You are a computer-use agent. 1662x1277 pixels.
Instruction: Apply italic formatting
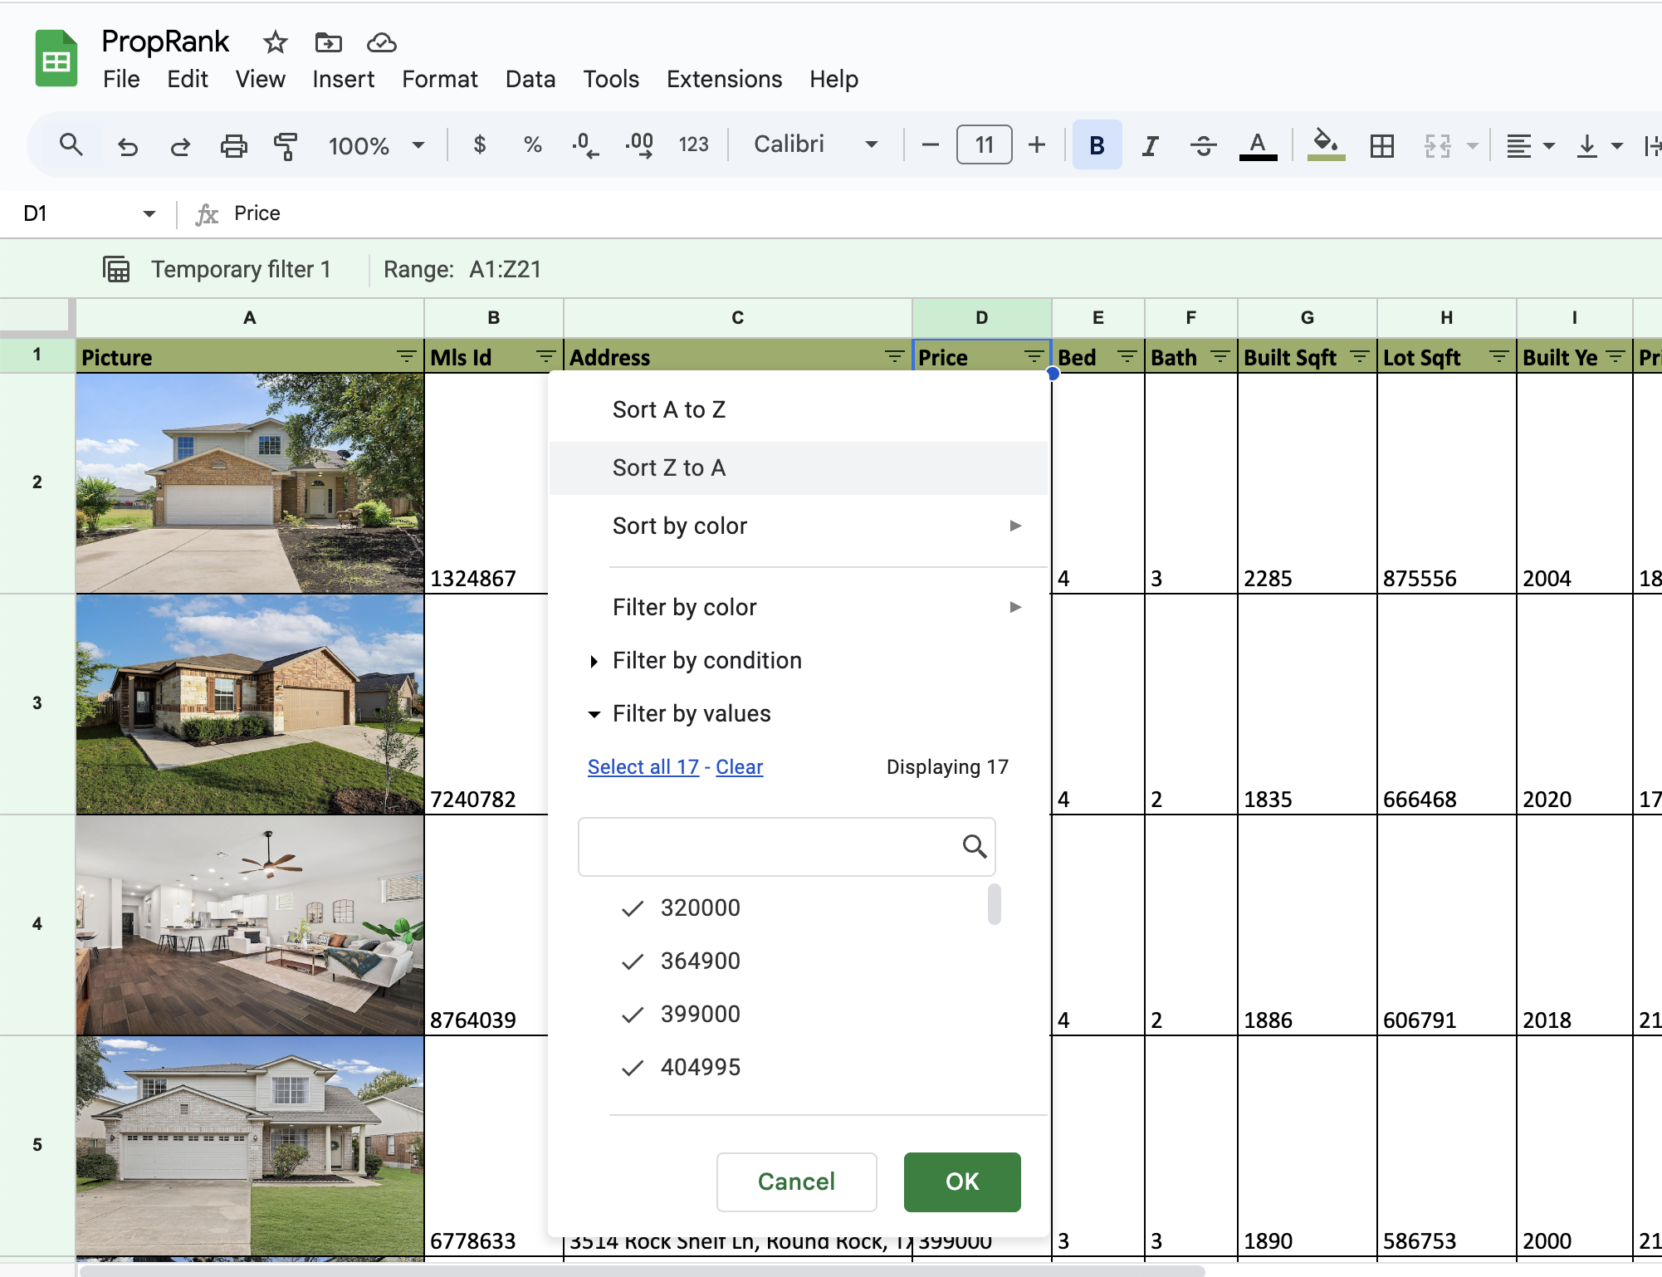(x=1150, y=144)
